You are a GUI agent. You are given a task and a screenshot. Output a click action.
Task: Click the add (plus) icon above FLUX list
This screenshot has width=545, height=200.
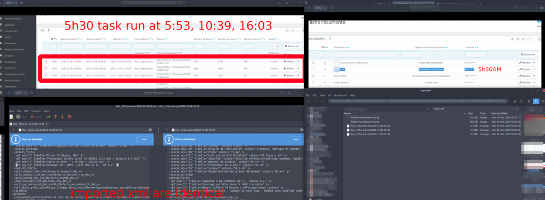(287, 31)
